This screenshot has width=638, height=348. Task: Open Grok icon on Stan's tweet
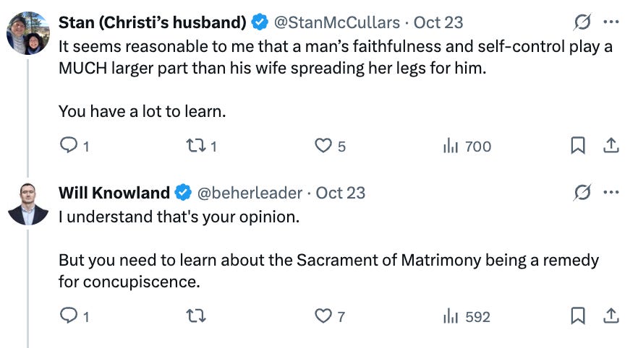coord(581,22)
